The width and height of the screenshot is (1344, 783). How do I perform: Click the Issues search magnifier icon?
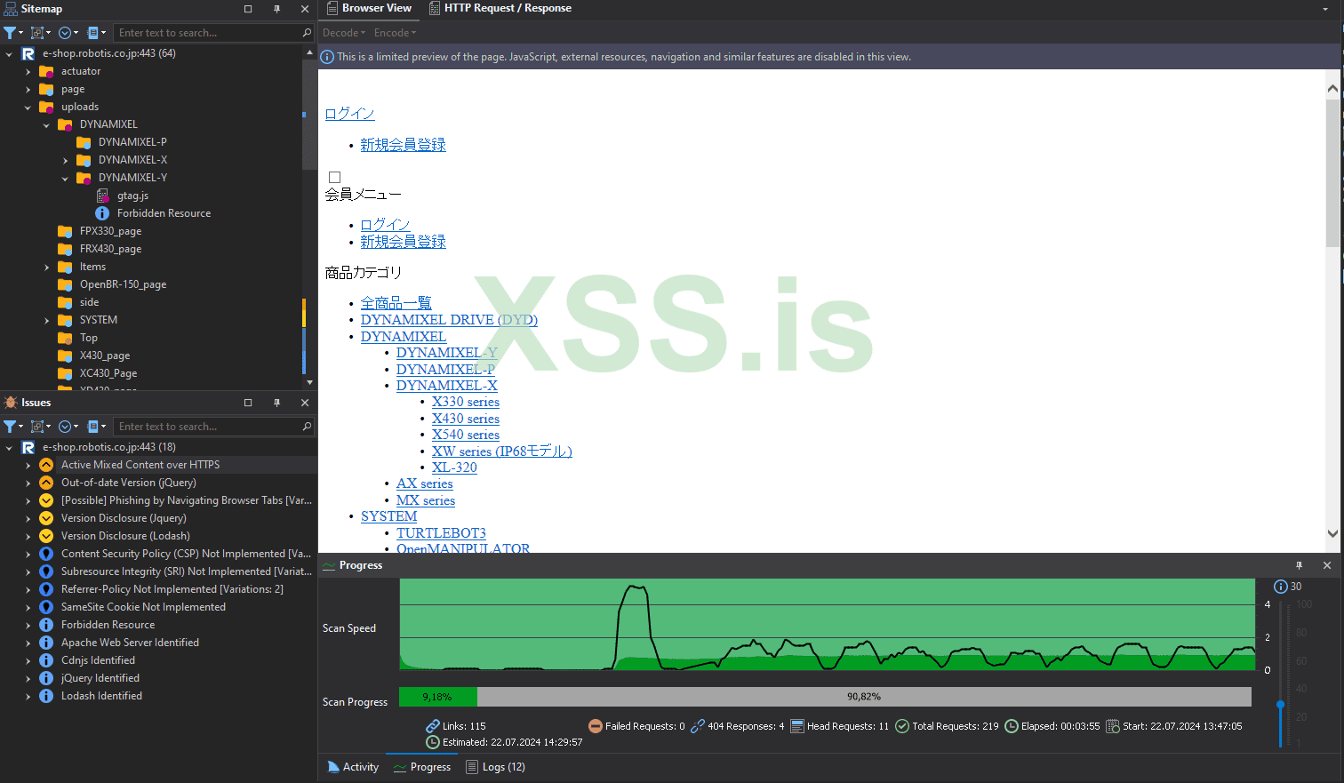tap(307, 427)
